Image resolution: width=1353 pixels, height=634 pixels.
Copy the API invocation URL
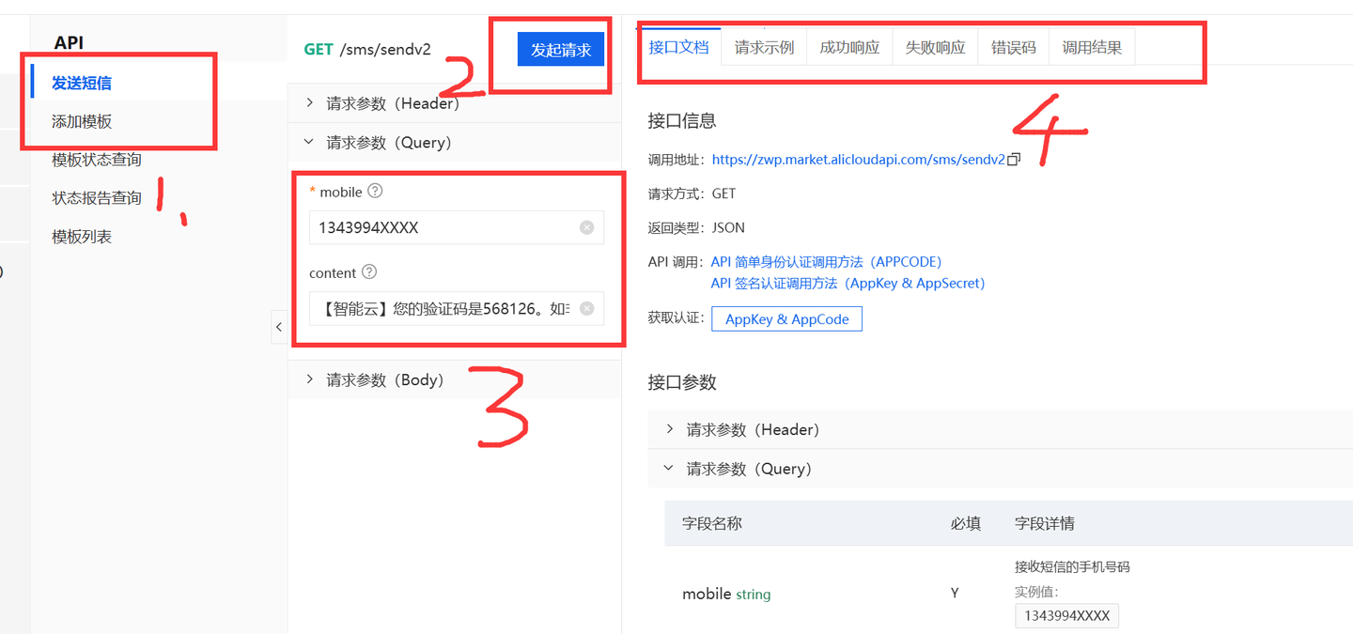point(1012,159)
